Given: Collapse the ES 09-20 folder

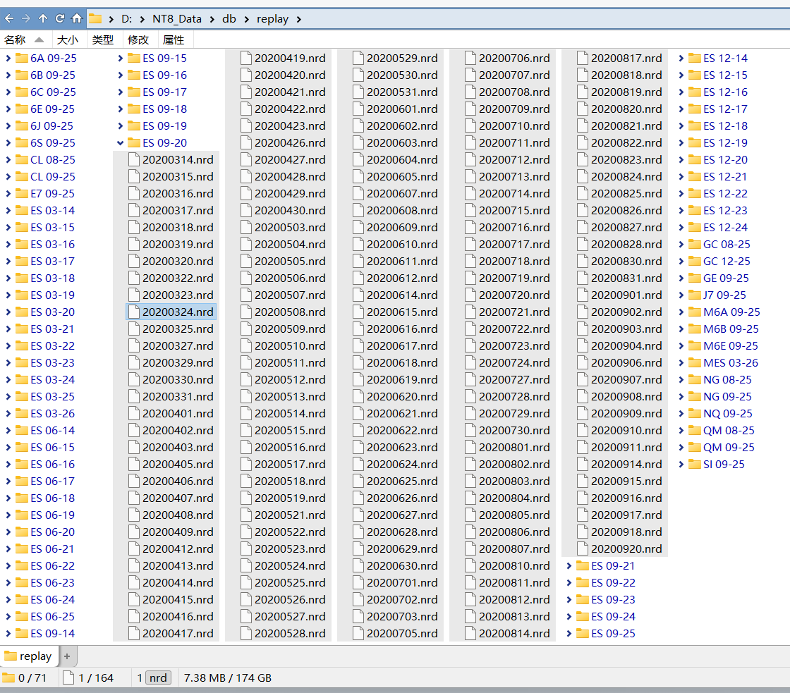Looking at the screenshot, I should point(120,143).
